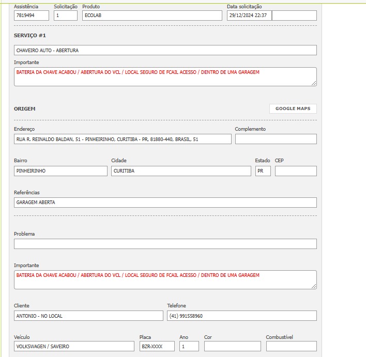The height and width of the screenshot is (357, 366).
Task: Select the Bairro field with PINHEIRINHO
Action: click(x=60, y=171)
